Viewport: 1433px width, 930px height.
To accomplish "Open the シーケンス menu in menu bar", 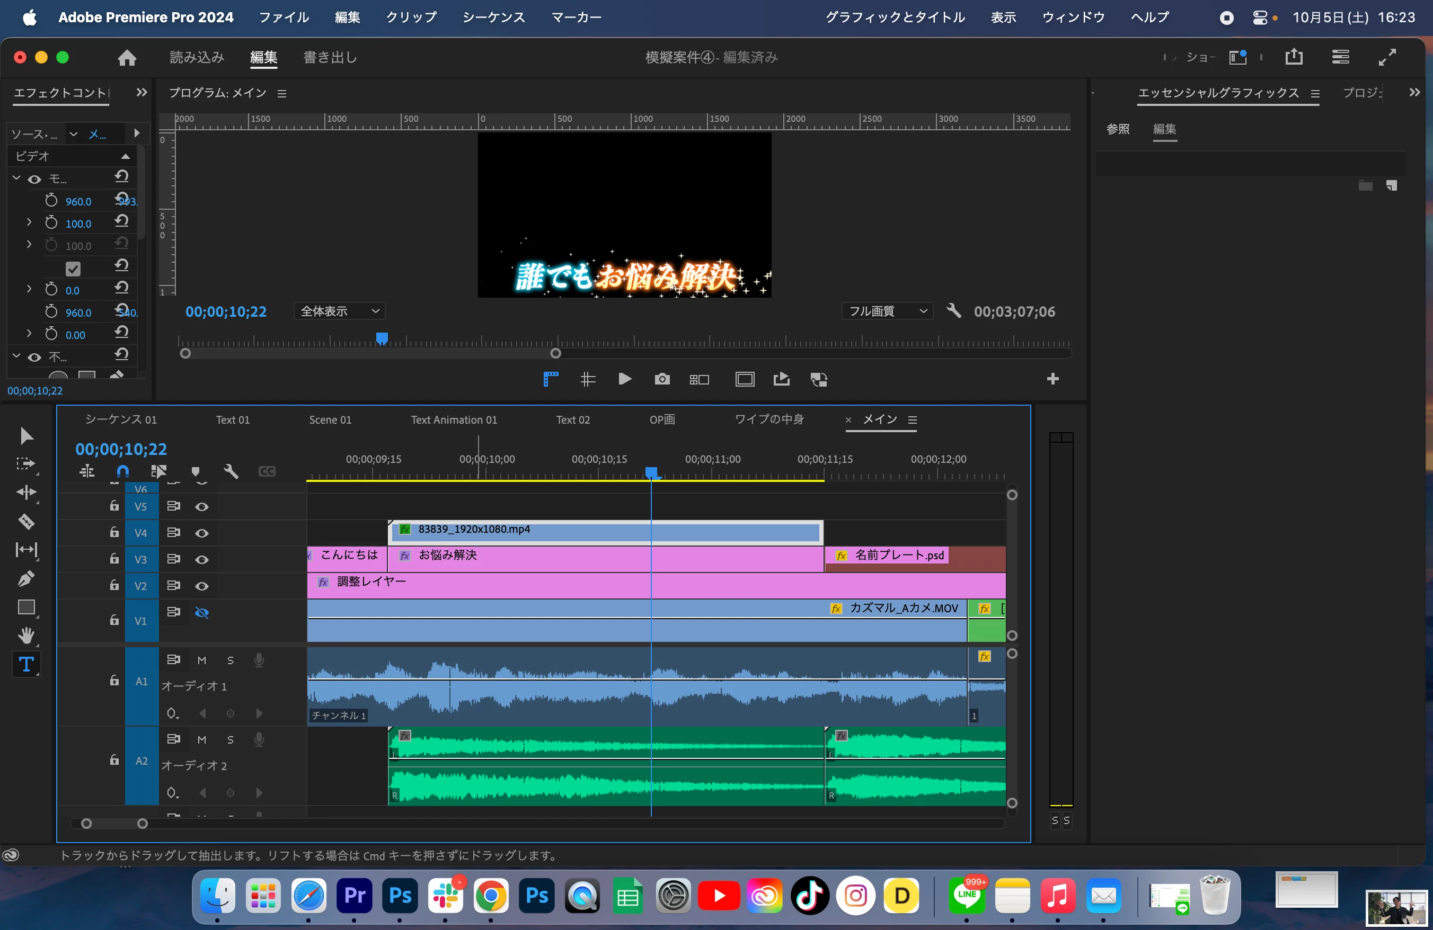I will [493, 17].
